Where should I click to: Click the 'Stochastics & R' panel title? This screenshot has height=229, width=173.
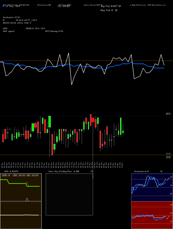point(142,171)
